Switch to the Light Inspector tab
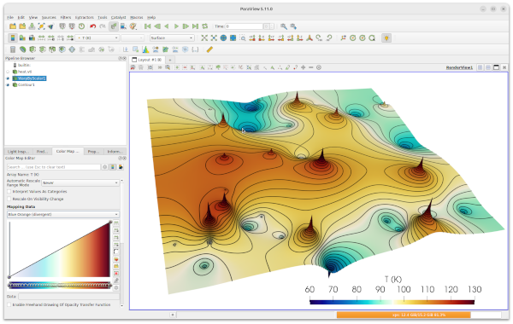The width and height of the screenshot is (513, 324). coord(18,152)
